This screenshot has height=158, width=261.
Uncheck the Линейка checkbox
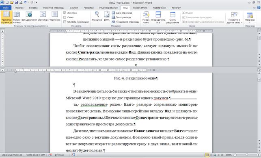(65, 13)
